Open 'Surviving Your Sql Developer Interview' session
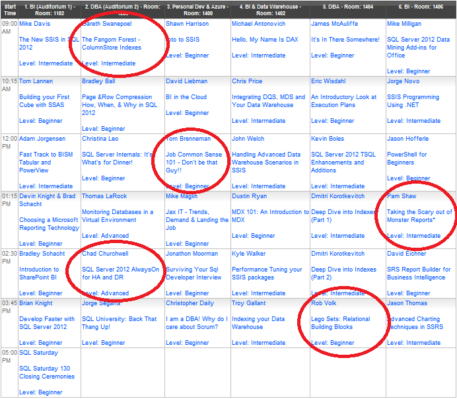This screenshot has width=457, height=399. pyautogui.click(x=193, y=273)
